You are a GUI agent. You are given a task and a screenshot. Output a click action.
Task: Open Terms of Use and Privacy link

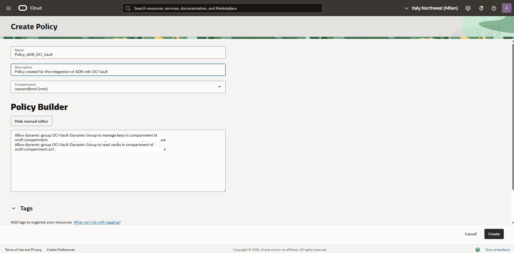23,250
